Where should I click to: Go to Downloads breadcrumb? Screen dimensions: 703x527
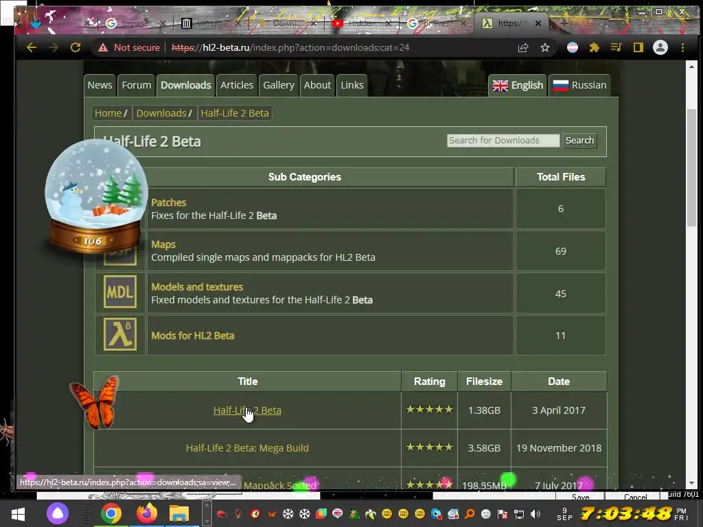(161, 113)
